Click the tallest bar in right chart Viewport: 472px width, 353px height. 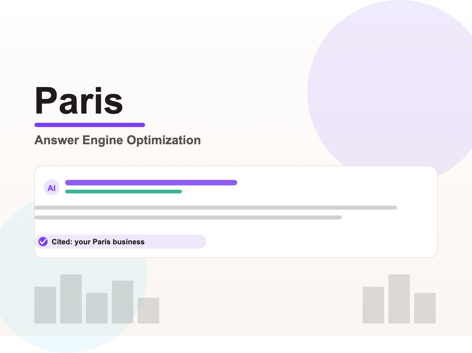pyautogui.click(x=399, y=299)
